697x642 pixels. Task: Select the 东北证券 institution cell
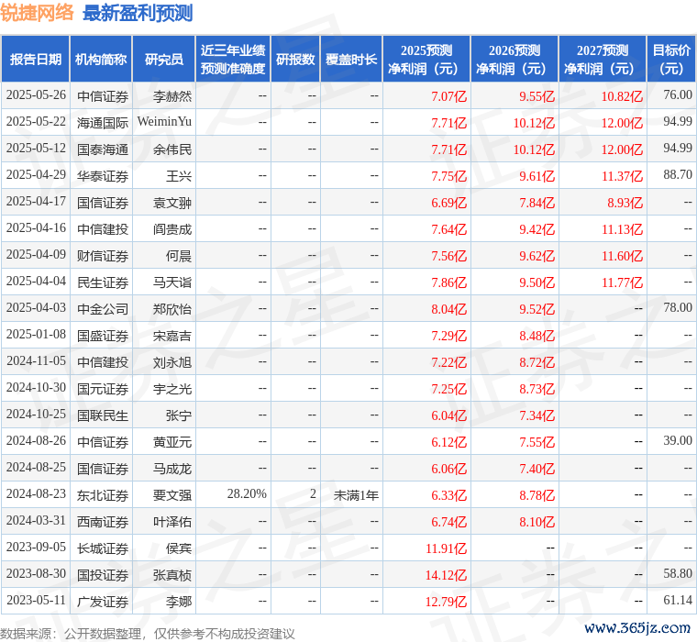(x=103, y=495)
